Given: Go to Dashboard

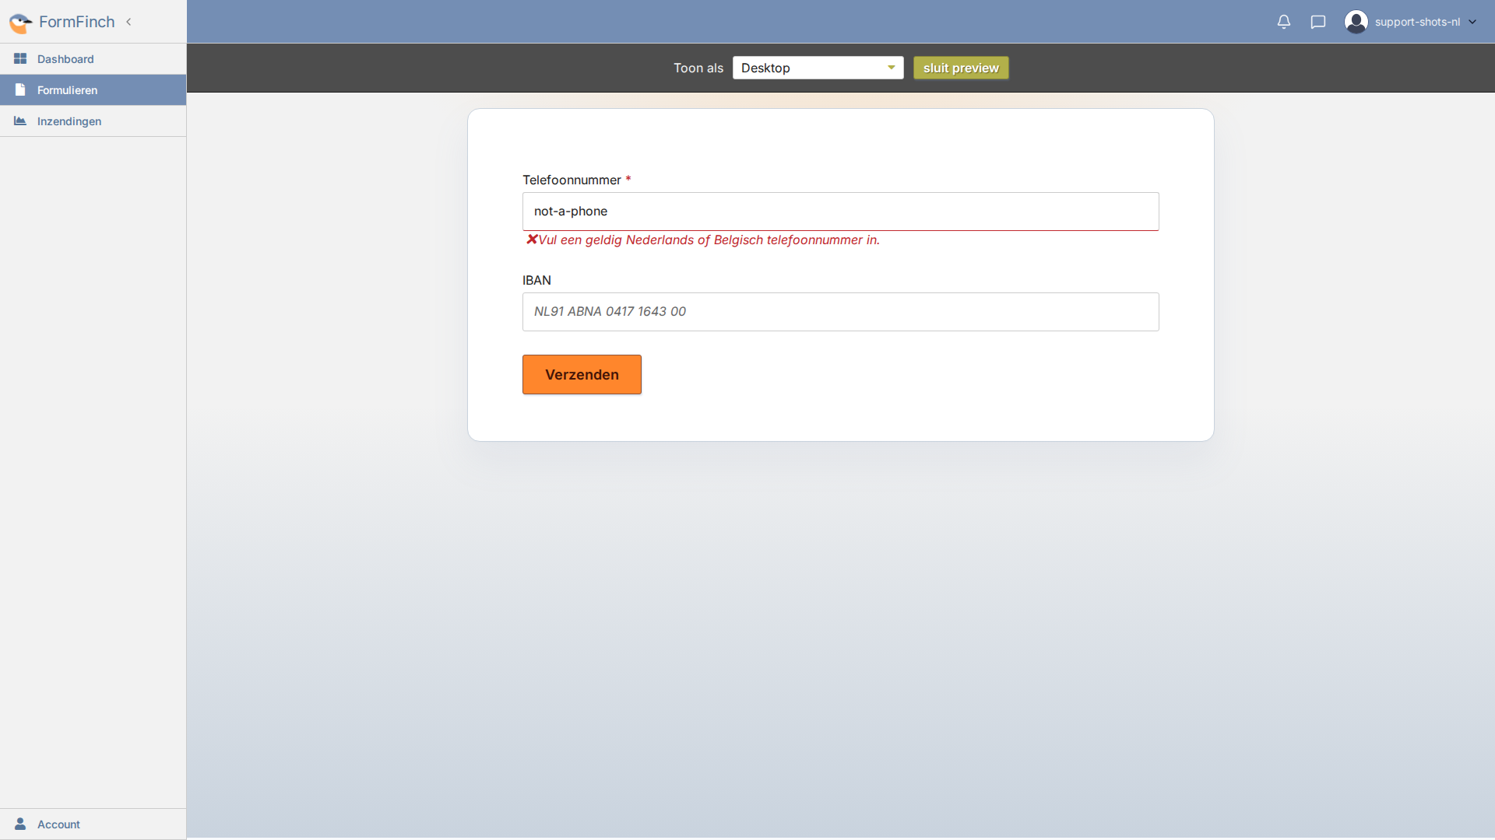Looking at the screenshot, I should (x=93, y=59).
